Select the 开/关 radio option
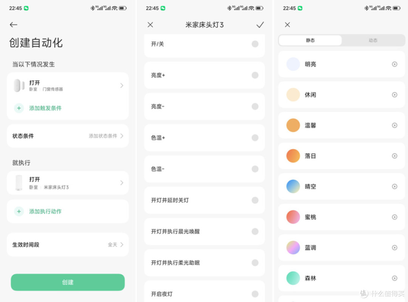This screenshot has width=408, height=302. 255,44
